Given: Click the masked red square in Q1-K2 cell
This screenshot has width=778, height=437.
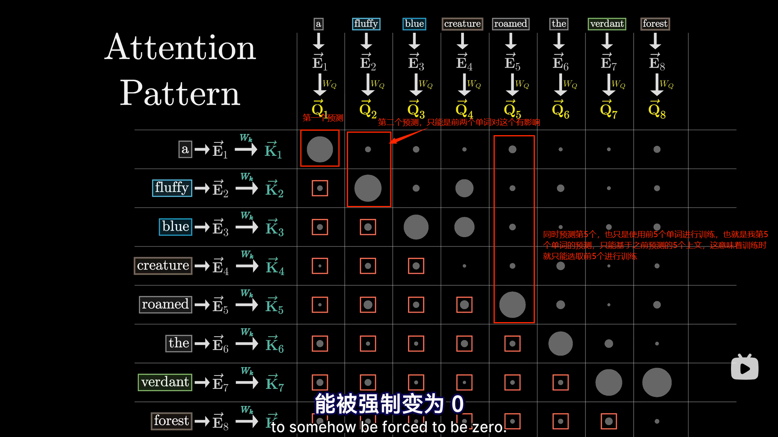Looking at the screenshot, I should (x=320, y=188).
